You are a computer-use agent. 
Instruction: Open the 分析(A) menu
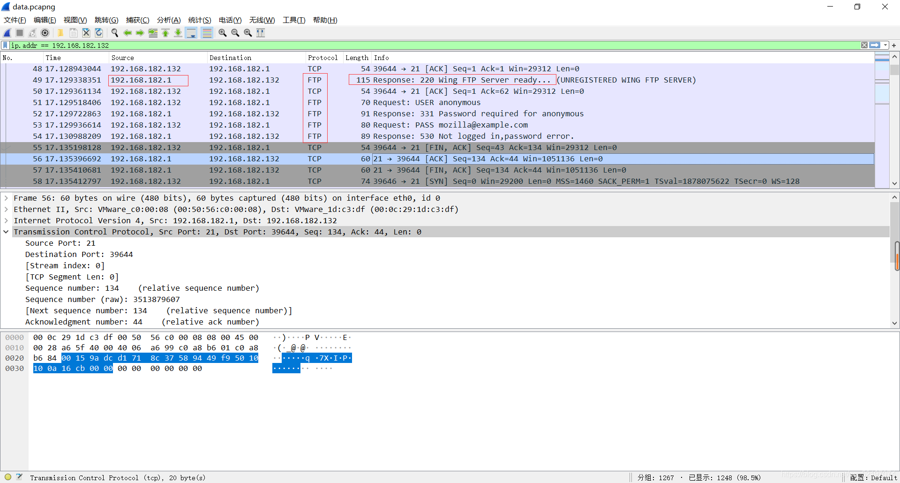coord(169,20)
